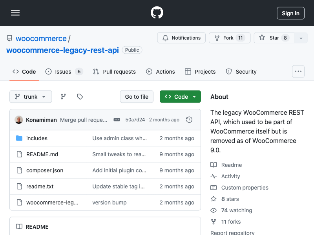Click the Go to file button
314x235 pixels.
(137, 96)
